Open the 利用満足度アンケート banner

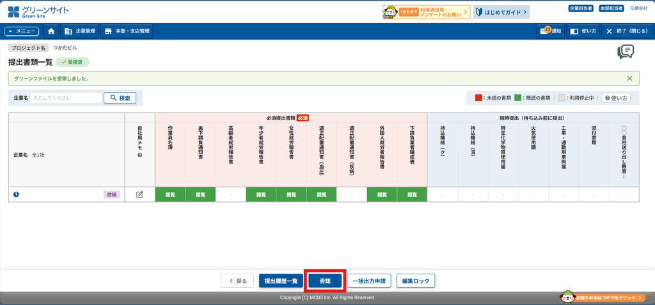coord(427,12)
